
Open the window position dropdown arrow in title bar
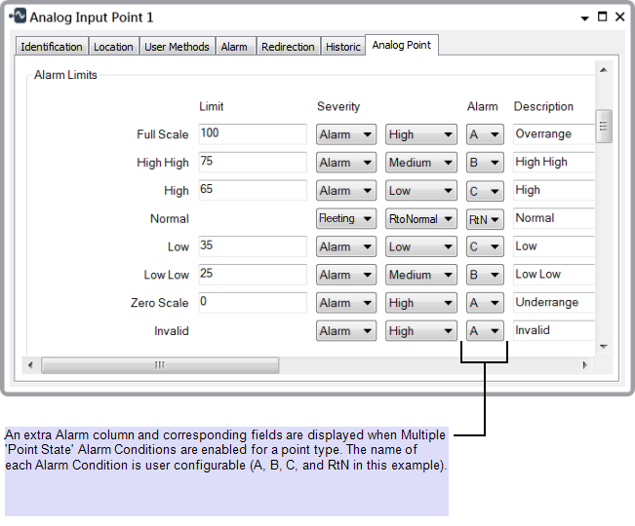pos(584,18)
